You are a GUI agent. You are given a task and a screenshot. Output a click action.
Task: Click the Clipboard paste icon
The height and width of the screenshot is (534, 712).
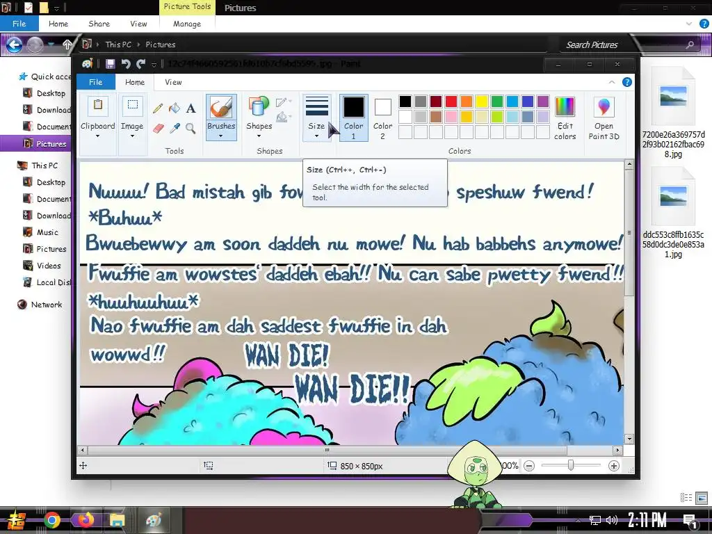[97, 106]
